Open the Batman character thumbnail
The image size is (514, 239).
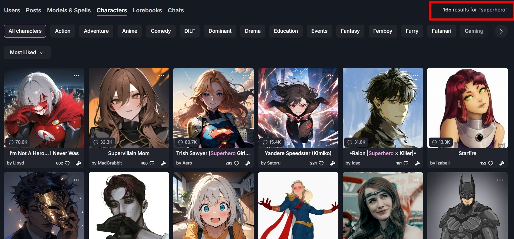[467, 205]
